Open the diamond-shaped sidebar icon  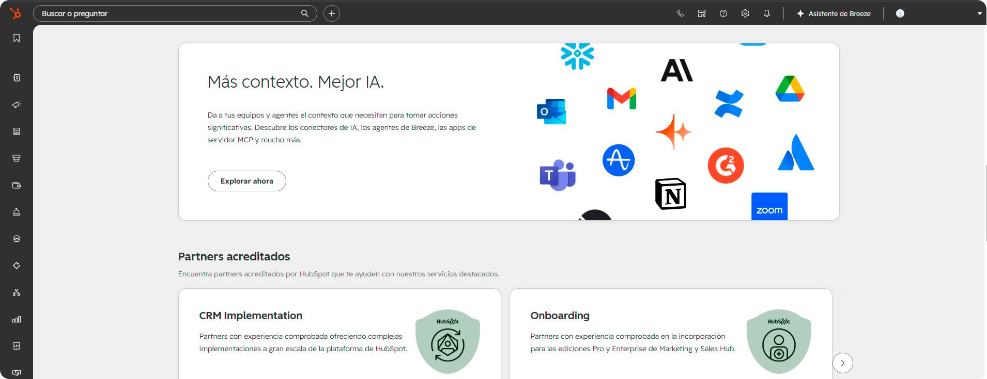pyautogui.click(x=17, y=266)
